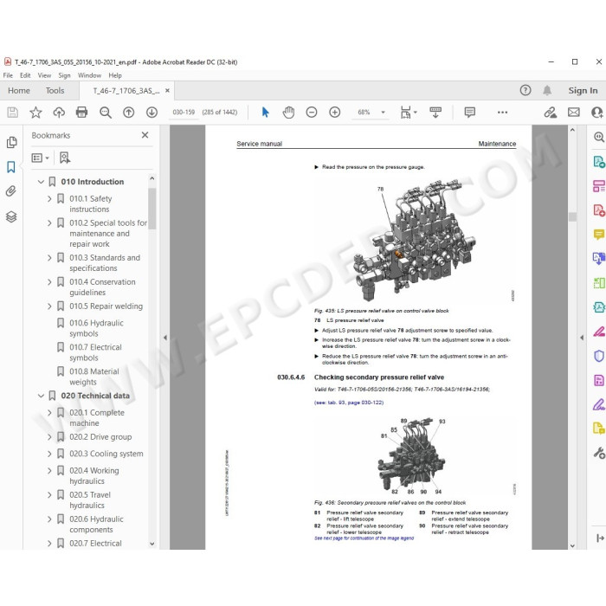Activate the hand pan tool
The height and width of the screenshot is (606, 606).
point(288,113)
